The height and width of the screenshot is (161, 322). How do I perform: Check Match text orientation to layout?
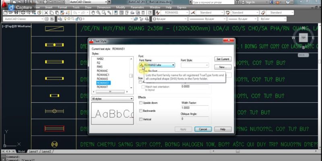143,87
